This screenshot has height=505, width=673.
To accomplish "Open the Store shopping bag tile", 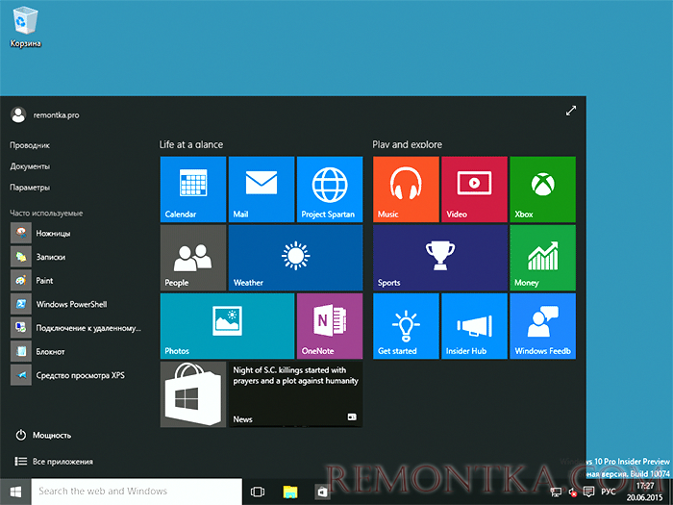I will pyautogui.click(x=193, y=394).
